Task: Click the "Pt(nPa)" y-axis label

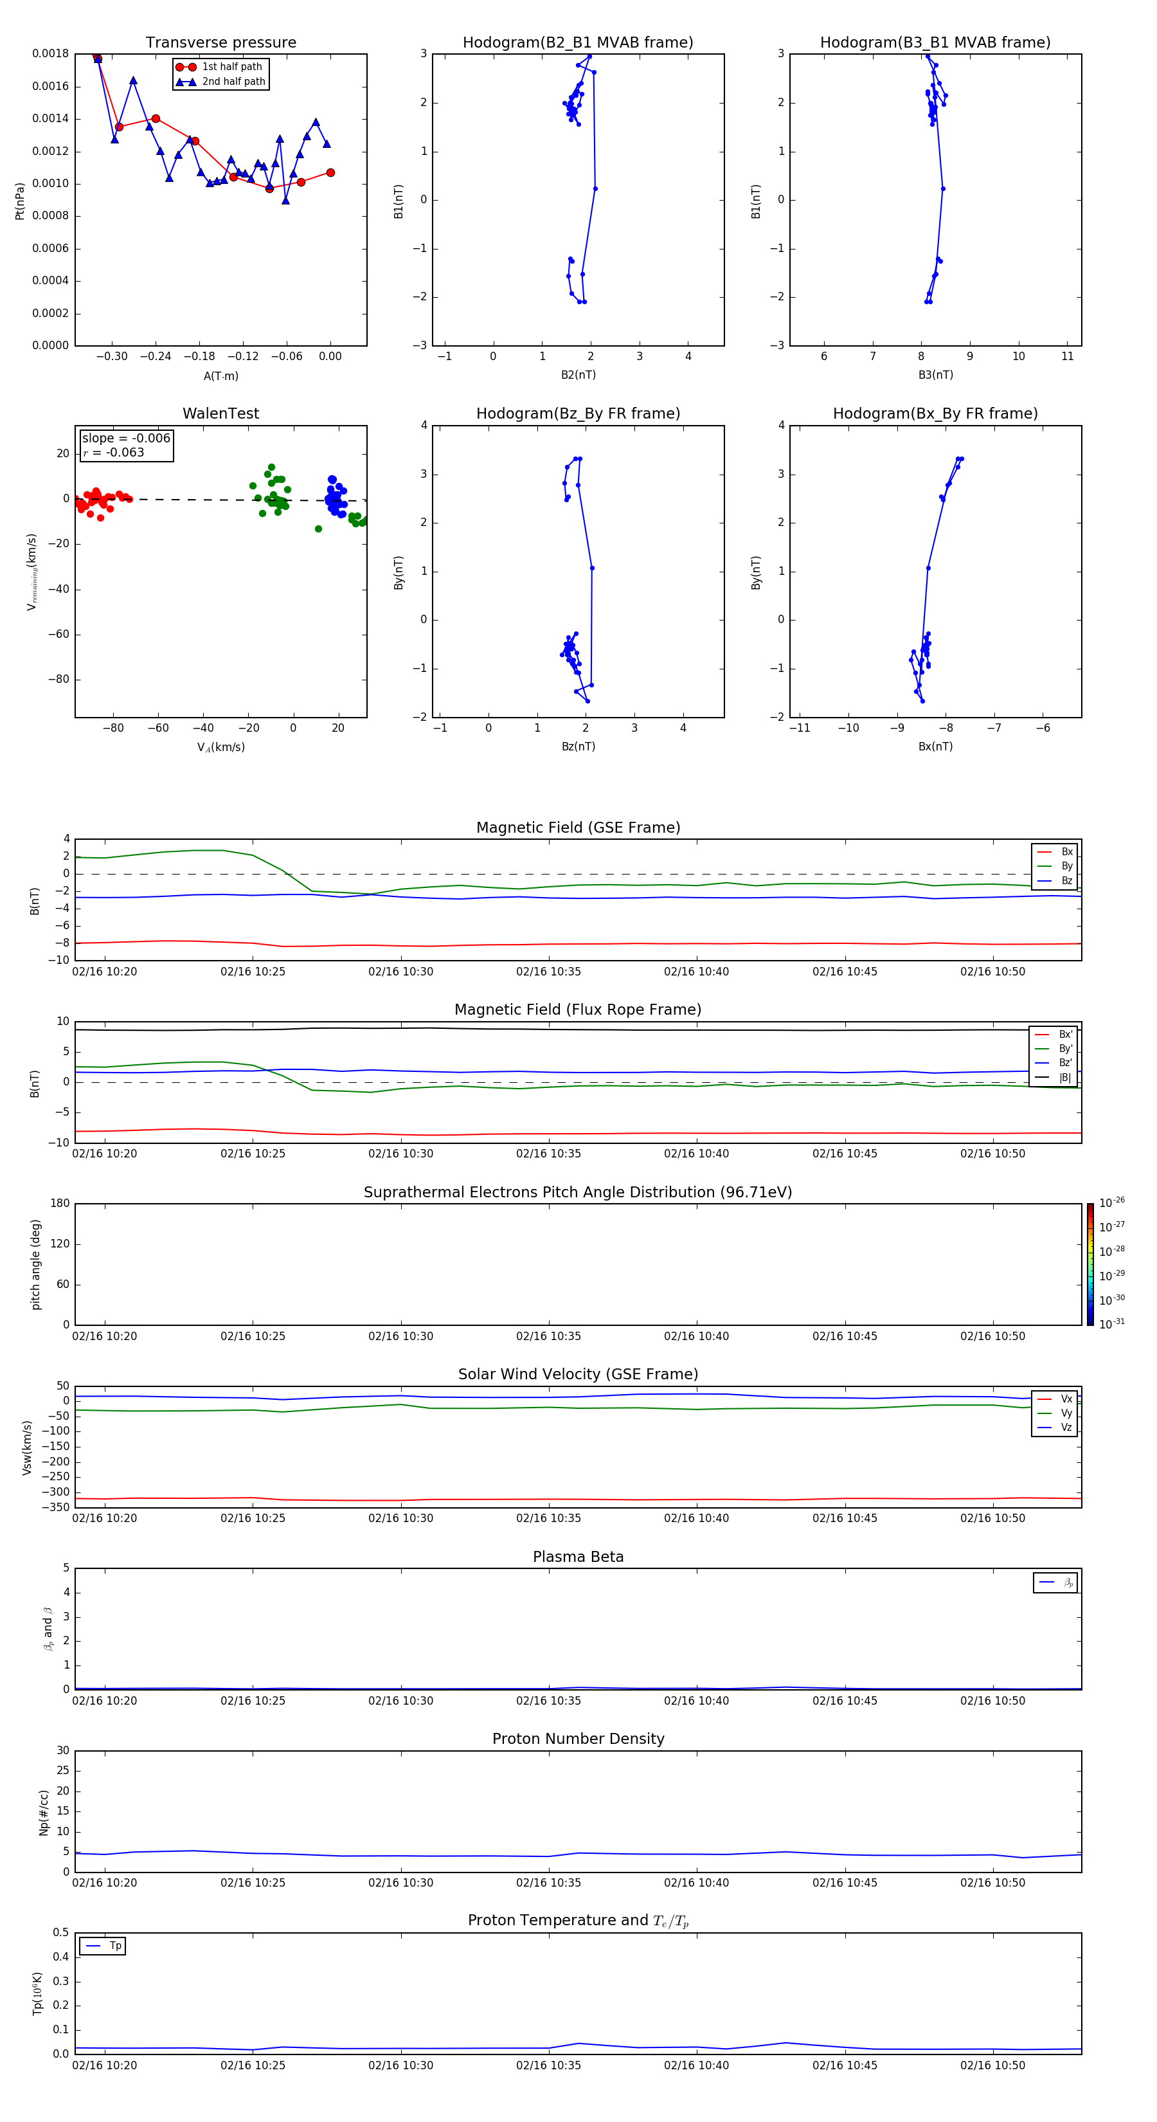Action: pyautogui.click(x=20, y=200)
